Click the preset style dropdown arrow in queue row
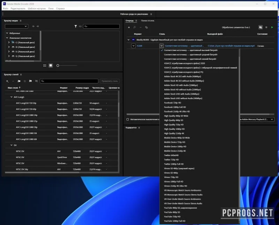 (x=161, y=46)
